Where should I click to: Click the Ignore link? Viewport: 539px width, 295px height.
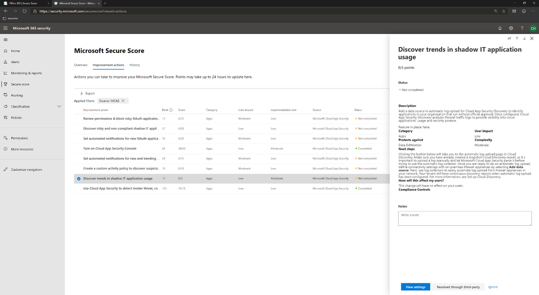(493, 287)
